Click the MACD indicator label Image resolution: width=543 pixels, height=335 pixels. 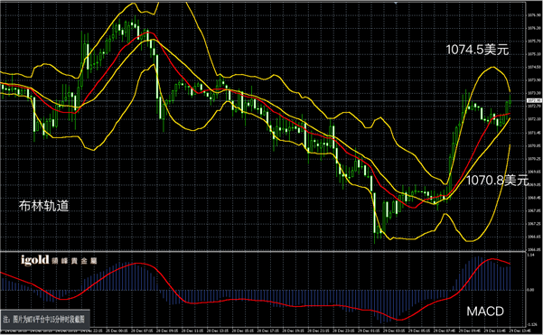pos(485,312)
